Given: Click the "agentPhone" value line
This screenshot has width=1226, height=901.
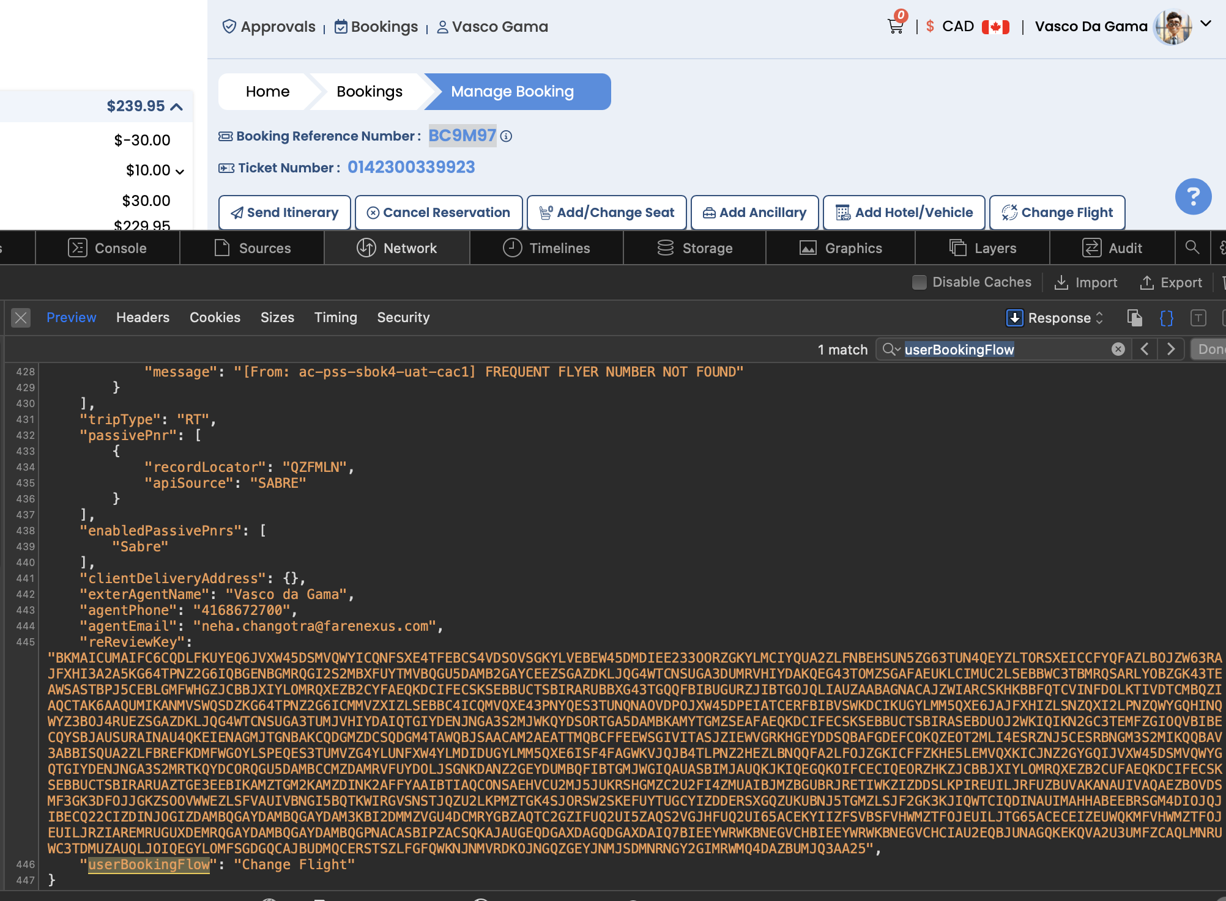Looking at the screenshot, I should (188, 611).
